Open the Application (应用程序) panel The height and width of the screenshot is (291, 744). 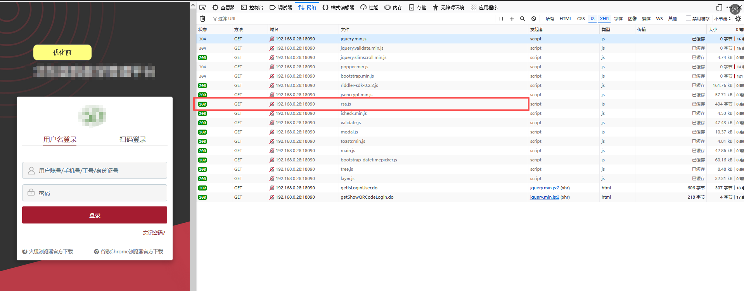coord(484,7)
